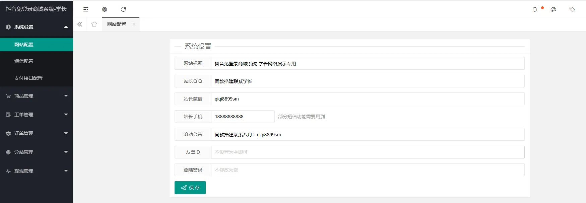Open notifications bell icon
This screenshot has width=586, height=203.
click(x=535, y=9)
